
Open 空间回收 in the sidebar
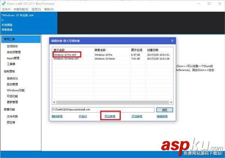(12, 46)
